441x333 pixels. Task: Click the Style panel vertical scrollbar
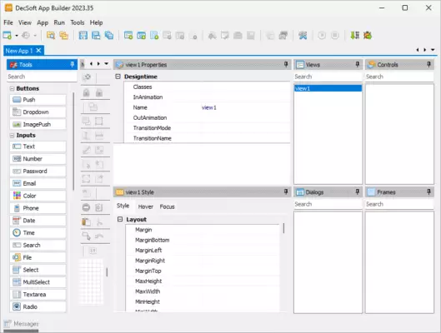pyautogui.click(x=283, y=228)
